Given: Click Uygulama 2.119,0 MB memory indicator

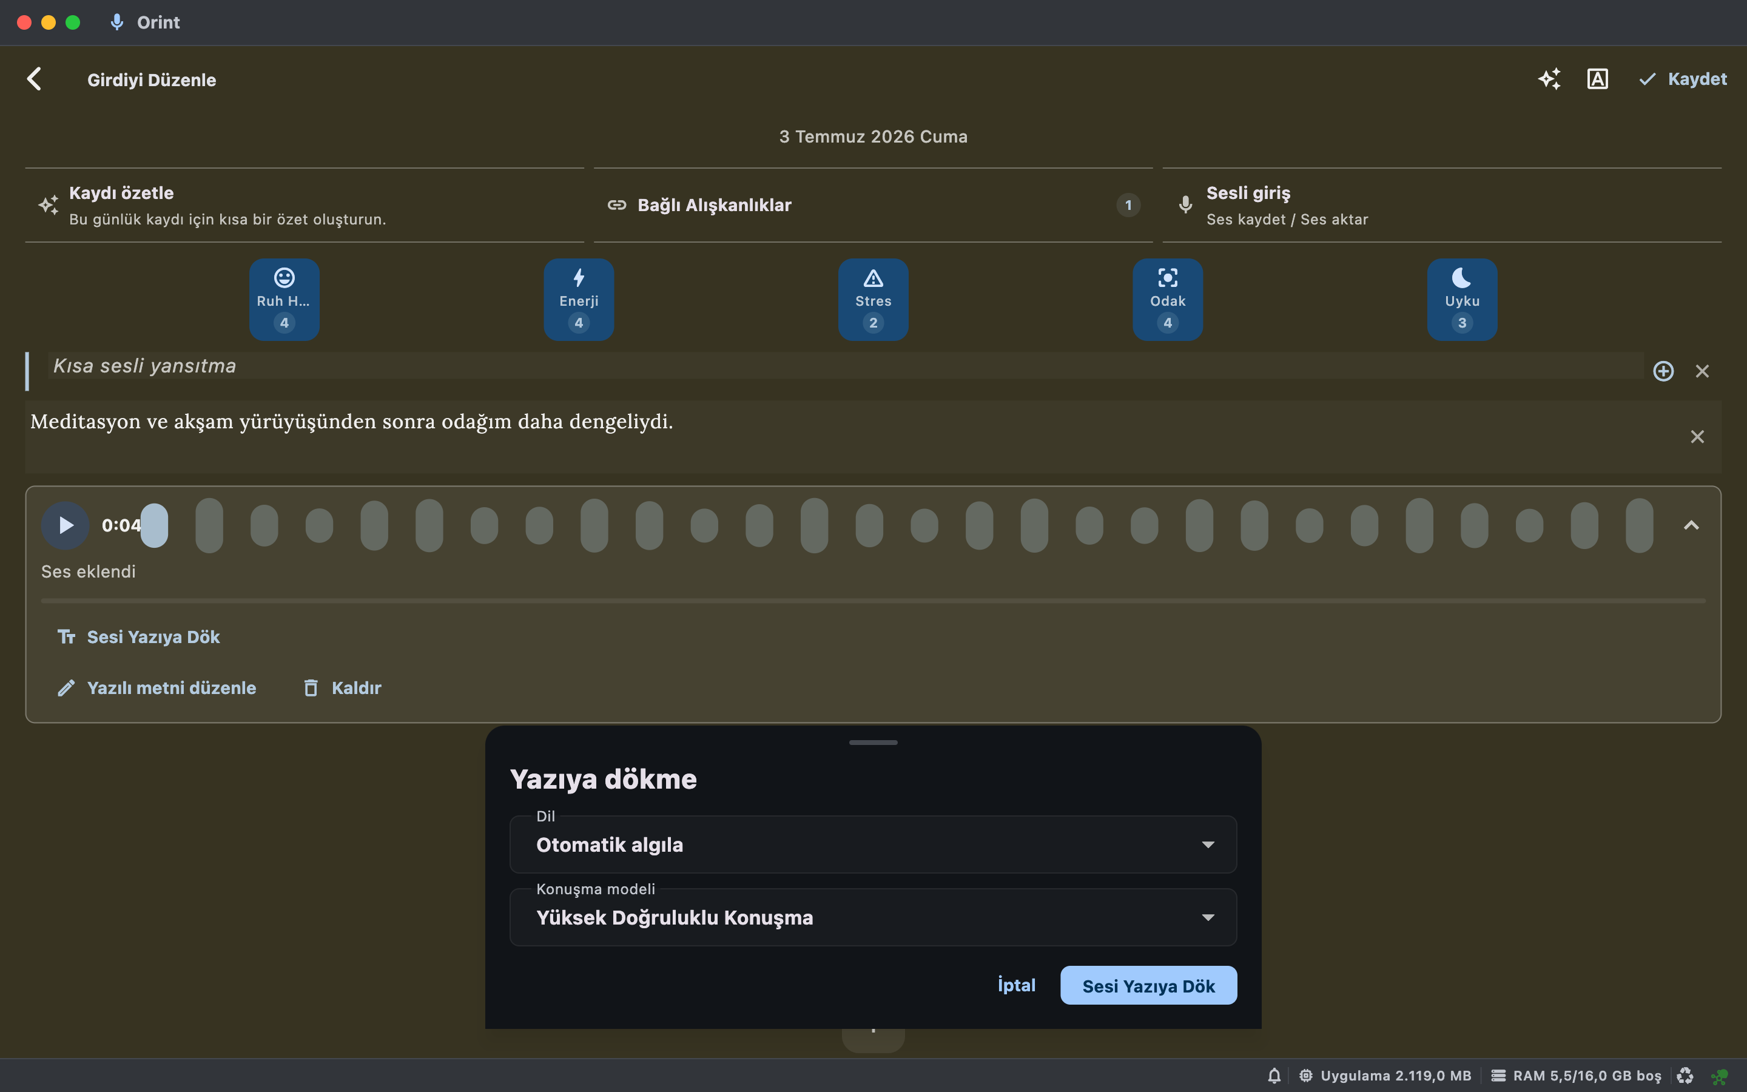Looking at the screenshot, I should click(1385, 1076).
